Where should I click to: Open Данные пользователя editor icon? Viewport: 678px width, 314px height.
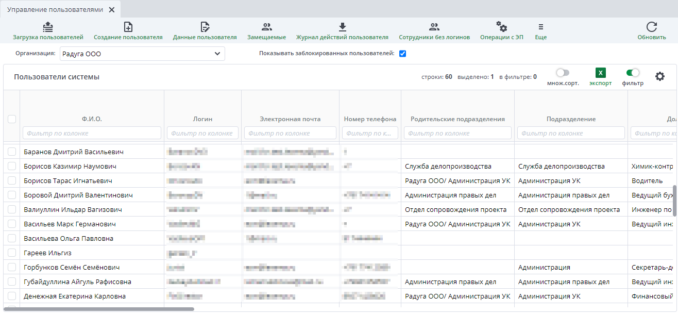tap(205, 27)
